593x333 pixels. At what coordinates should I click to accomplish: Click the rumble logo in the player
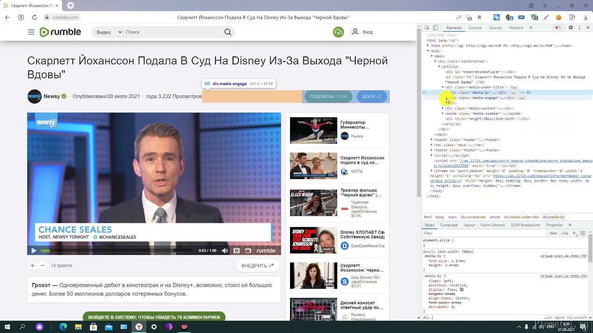pos(266,251)
